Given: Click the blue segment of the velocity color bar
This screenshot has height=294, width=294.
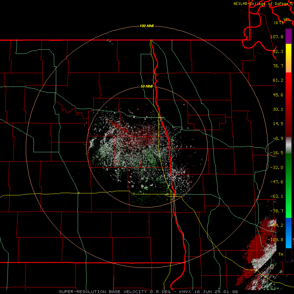Looking at the screenshot, I should [x=288, y=233].
